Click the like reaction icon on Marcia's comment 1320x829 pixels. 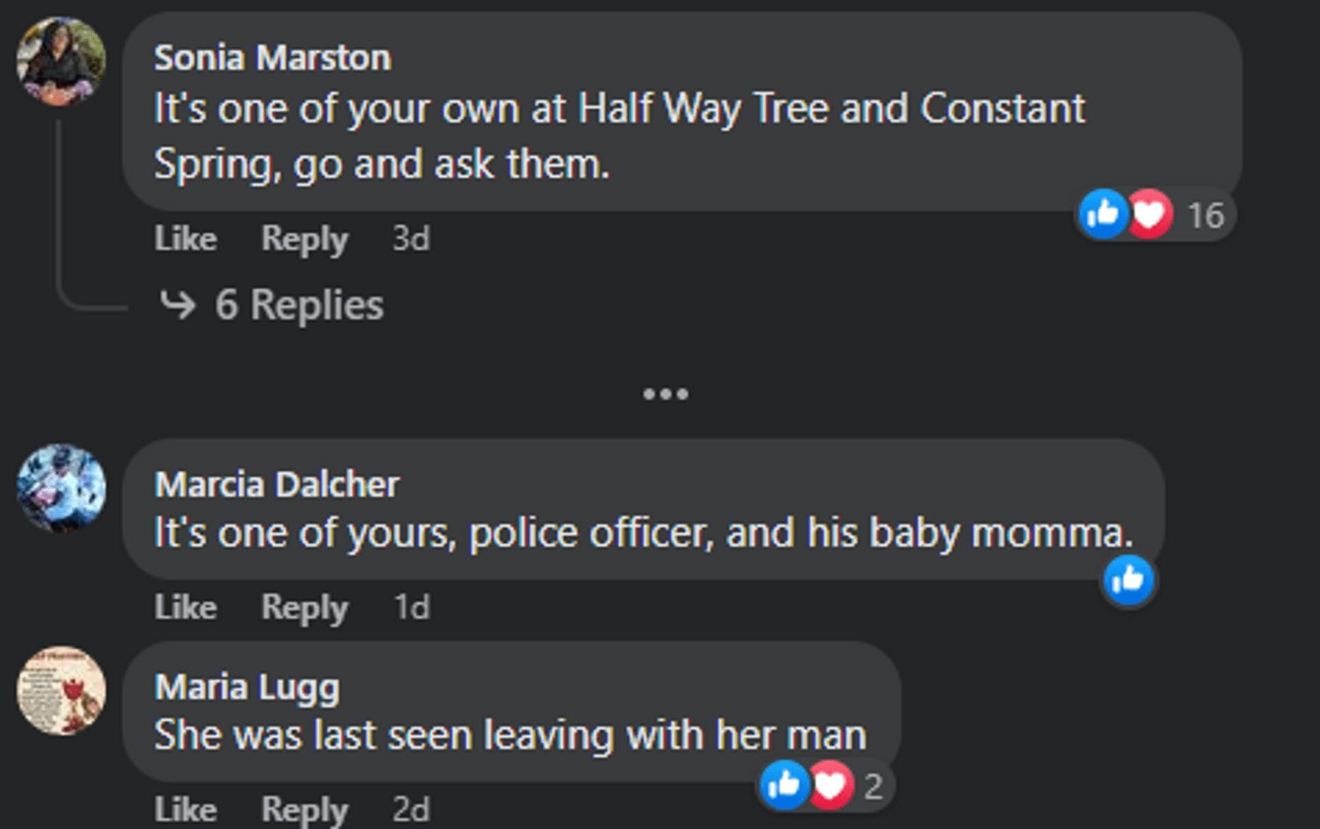click(x=1128, y=580)
